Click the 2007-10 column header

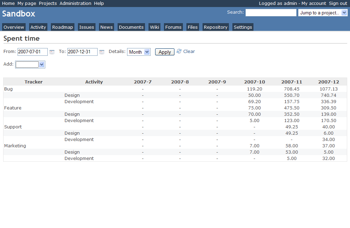click(x=255, y=82)
